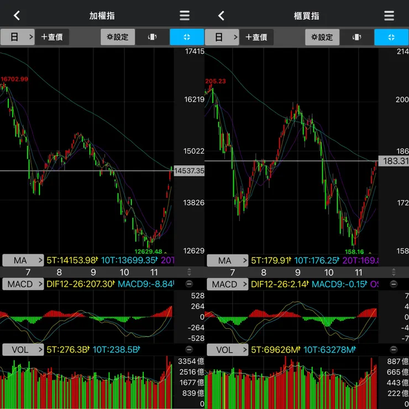Tap 16702.99 high marker on 加權指 chart

pyautogui.click(x=14, y=79)
